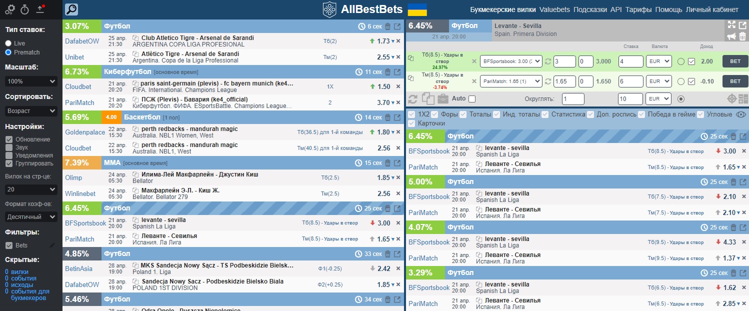
Task: Click the briefcase icon next to Auto
Action: [x=443, y=98]
